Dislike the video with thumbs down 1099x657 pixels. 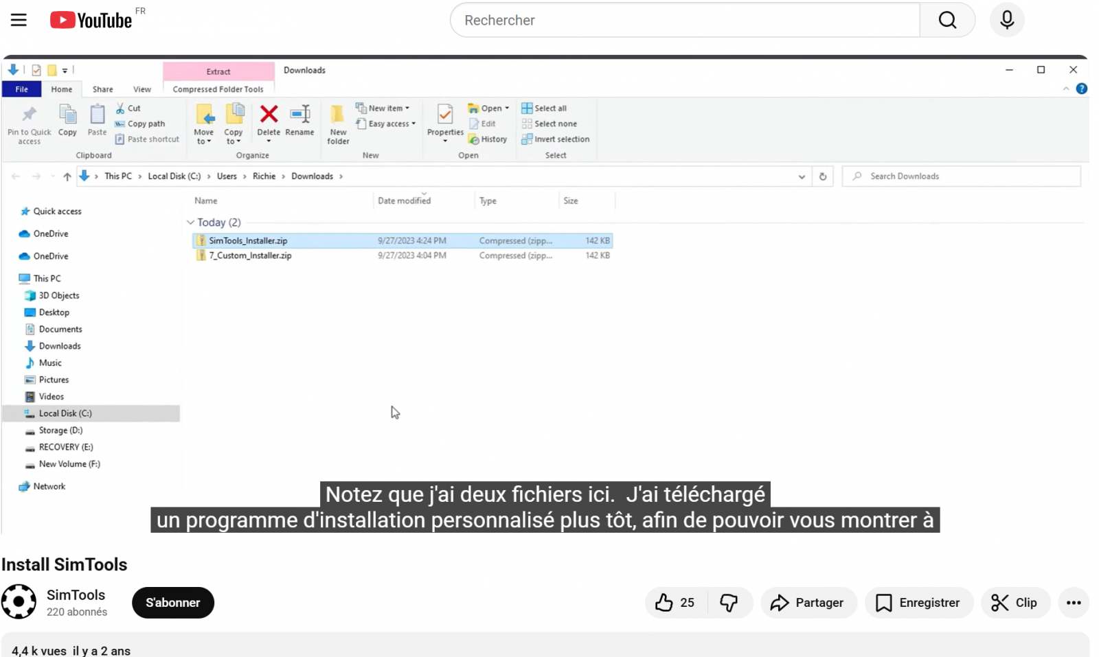729,603
